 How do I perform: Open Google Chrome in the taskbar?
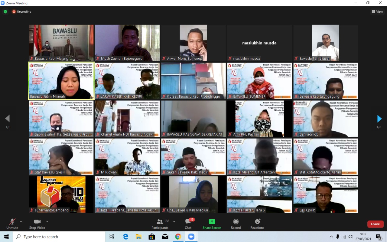coord(178,237)
